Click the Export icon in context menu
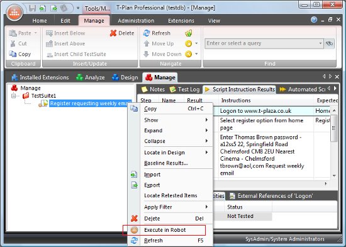 coord(134,185)
